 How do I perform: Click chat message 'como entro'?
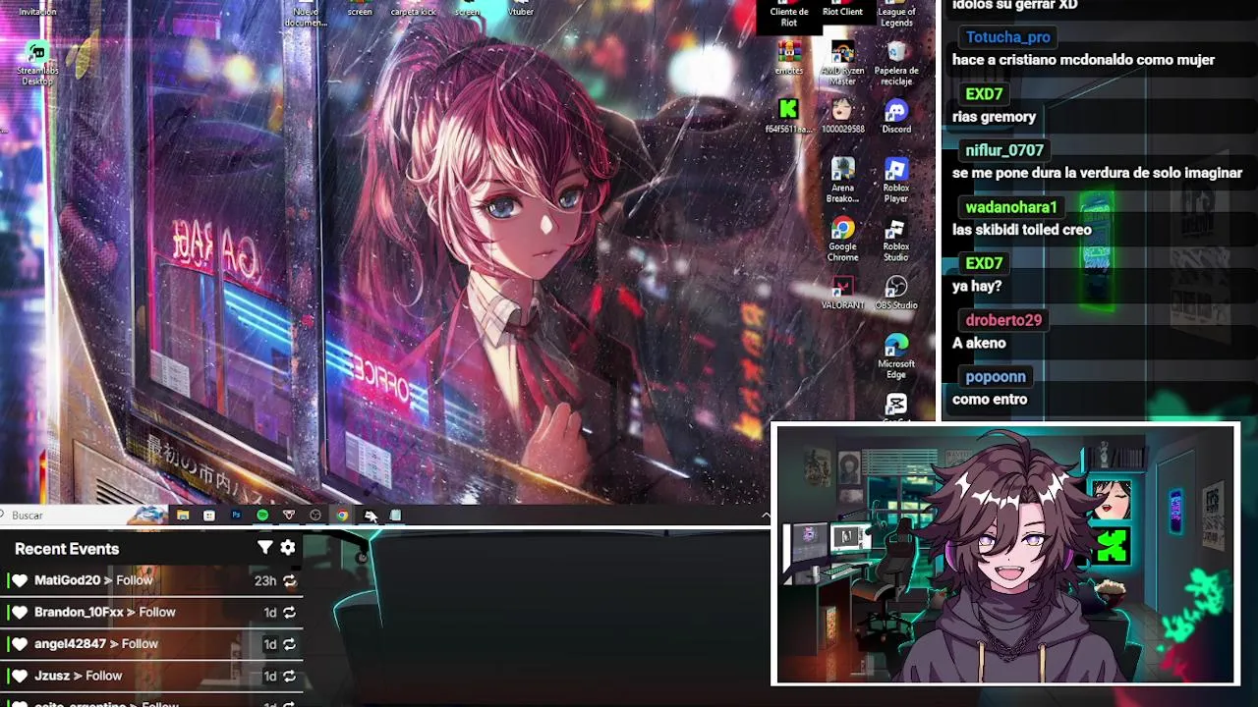click(990, 400)
